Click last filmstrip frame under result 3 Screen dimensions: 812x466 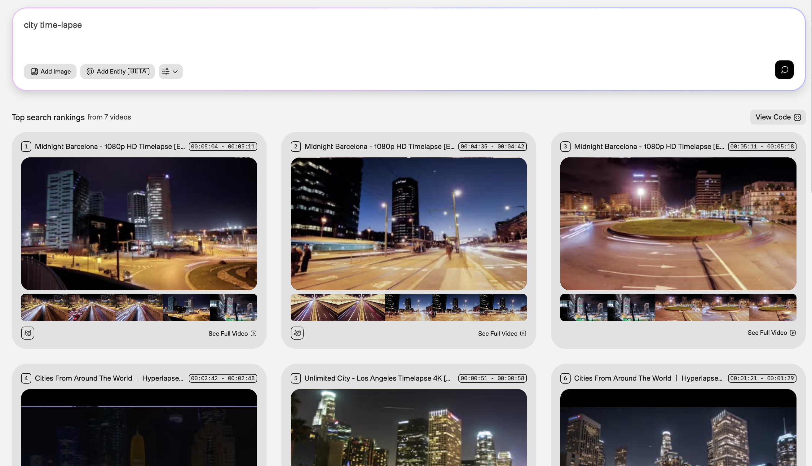[x=772, y=308]
